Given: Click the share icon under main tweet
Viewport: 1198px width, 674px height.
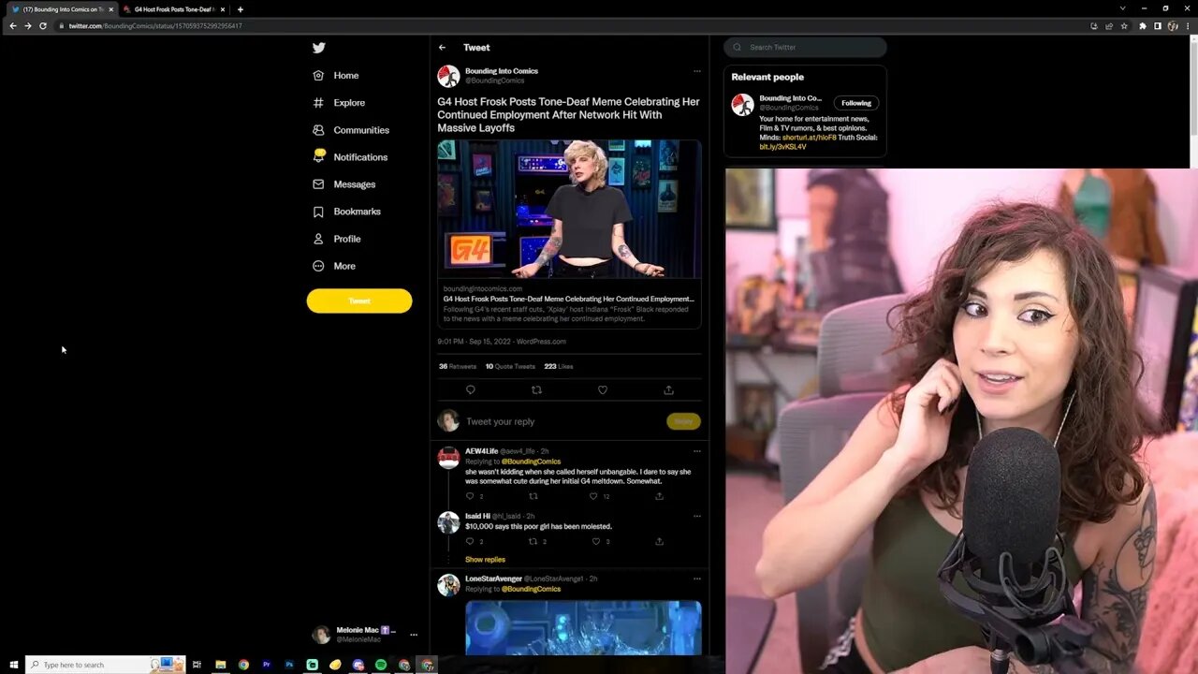Looking at the screenshot, I should click(668, 390).
